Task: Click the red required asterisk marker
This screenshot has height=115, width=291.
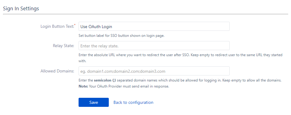Action: (x=75, y=25)
